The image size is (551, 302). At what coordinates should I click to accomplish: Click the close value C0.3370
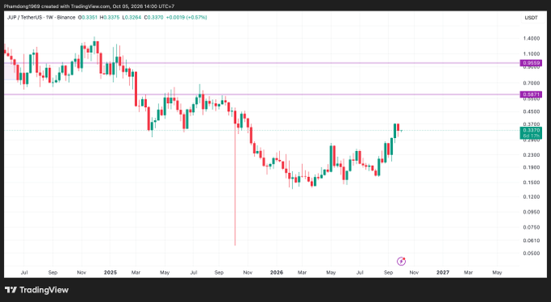point(153,17)
